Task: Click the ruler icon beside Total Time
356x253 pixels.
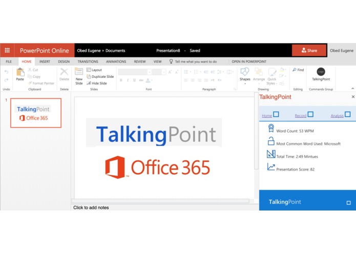Action: (x=271, y=154)
